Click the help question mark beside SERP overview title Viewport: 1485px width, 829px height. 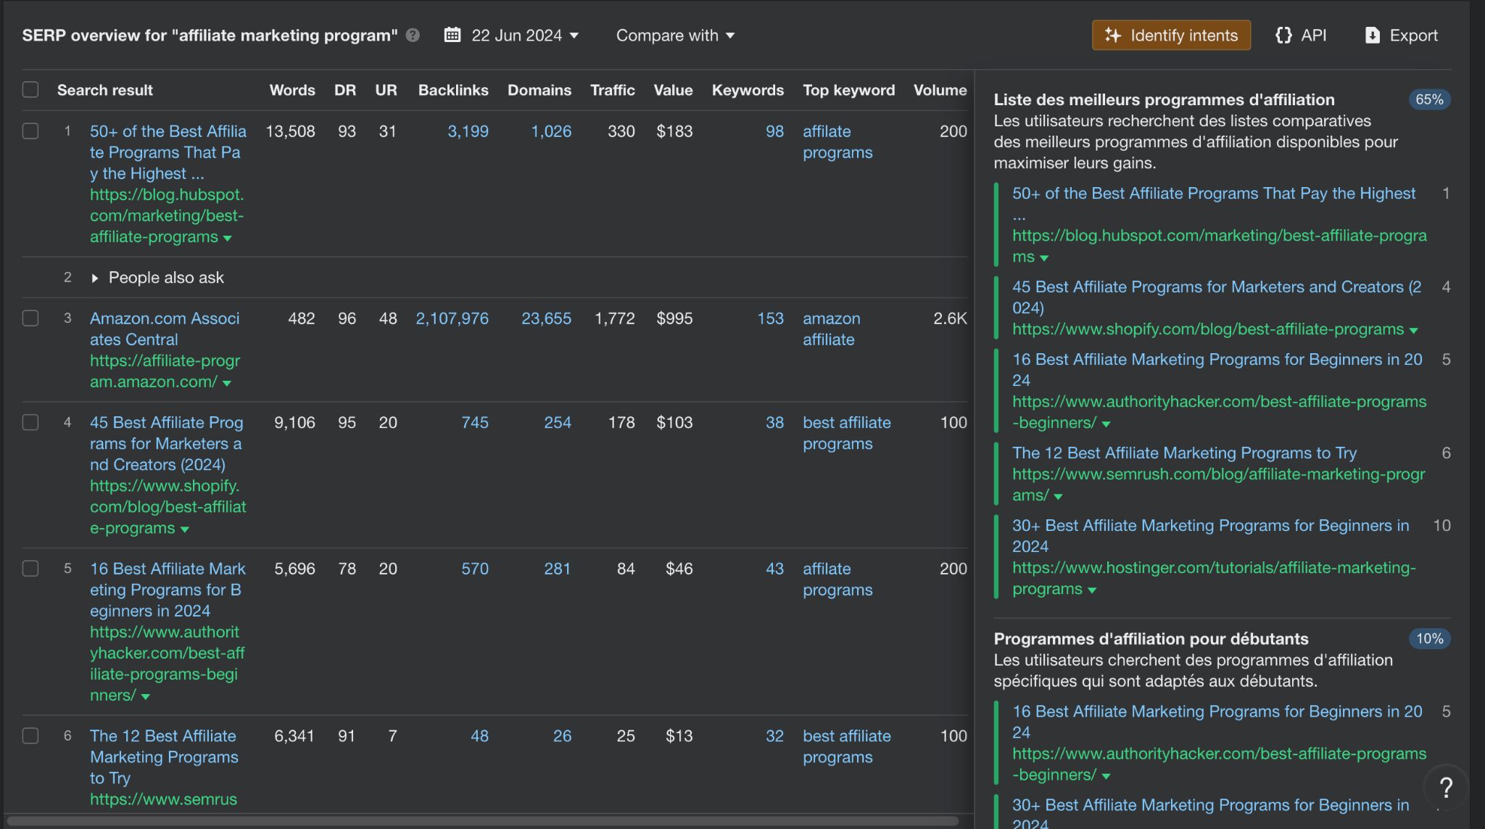(x=413, y=35)
